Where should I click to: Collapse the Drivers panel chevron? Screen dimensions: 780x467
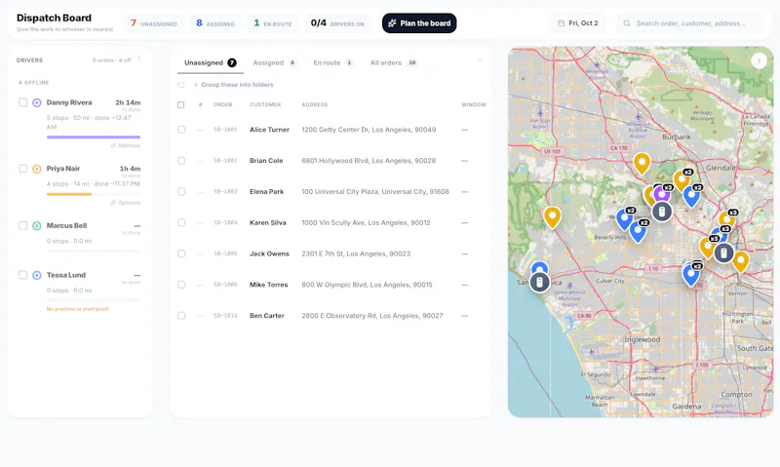pos(139,58)
